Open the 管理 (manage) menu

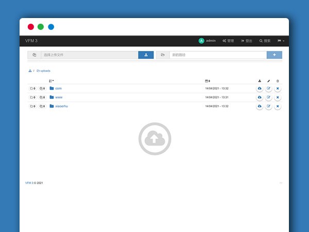pyautogui.click(x=228, y=41)
